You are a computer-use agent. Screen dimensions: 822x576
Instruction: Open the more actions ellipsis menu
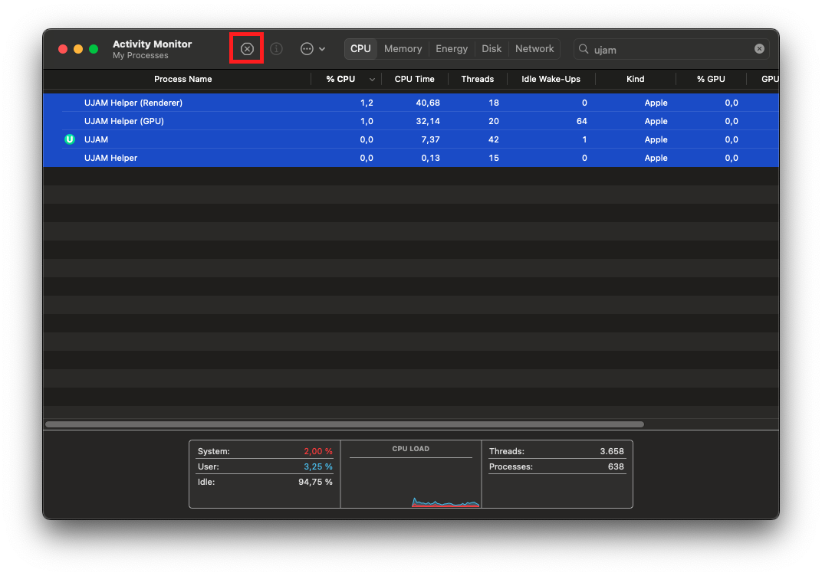(307, 49)
